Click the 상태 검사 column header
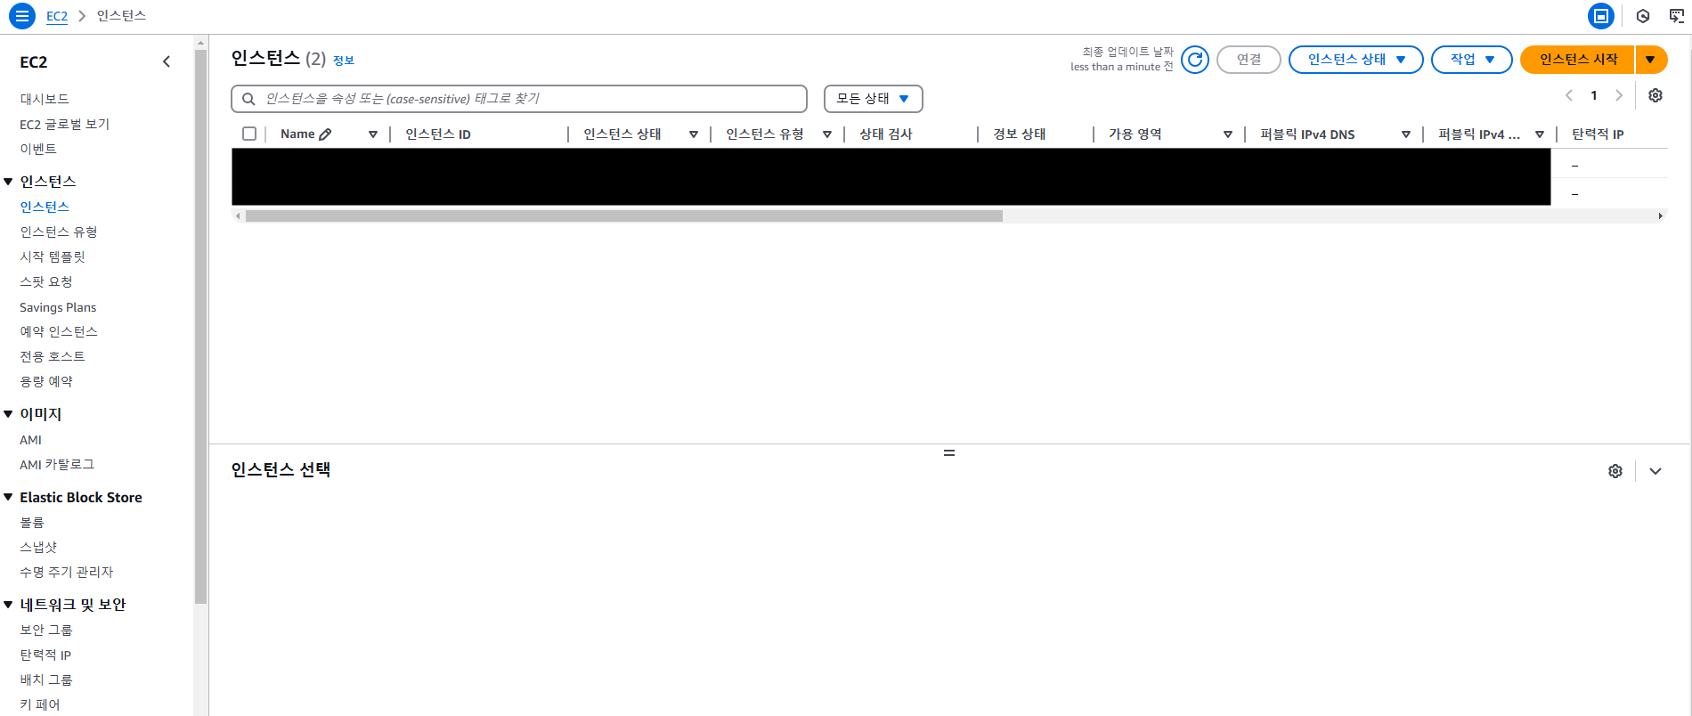The width and height of the screenshot is (1692, 716). tap(886, 134)
